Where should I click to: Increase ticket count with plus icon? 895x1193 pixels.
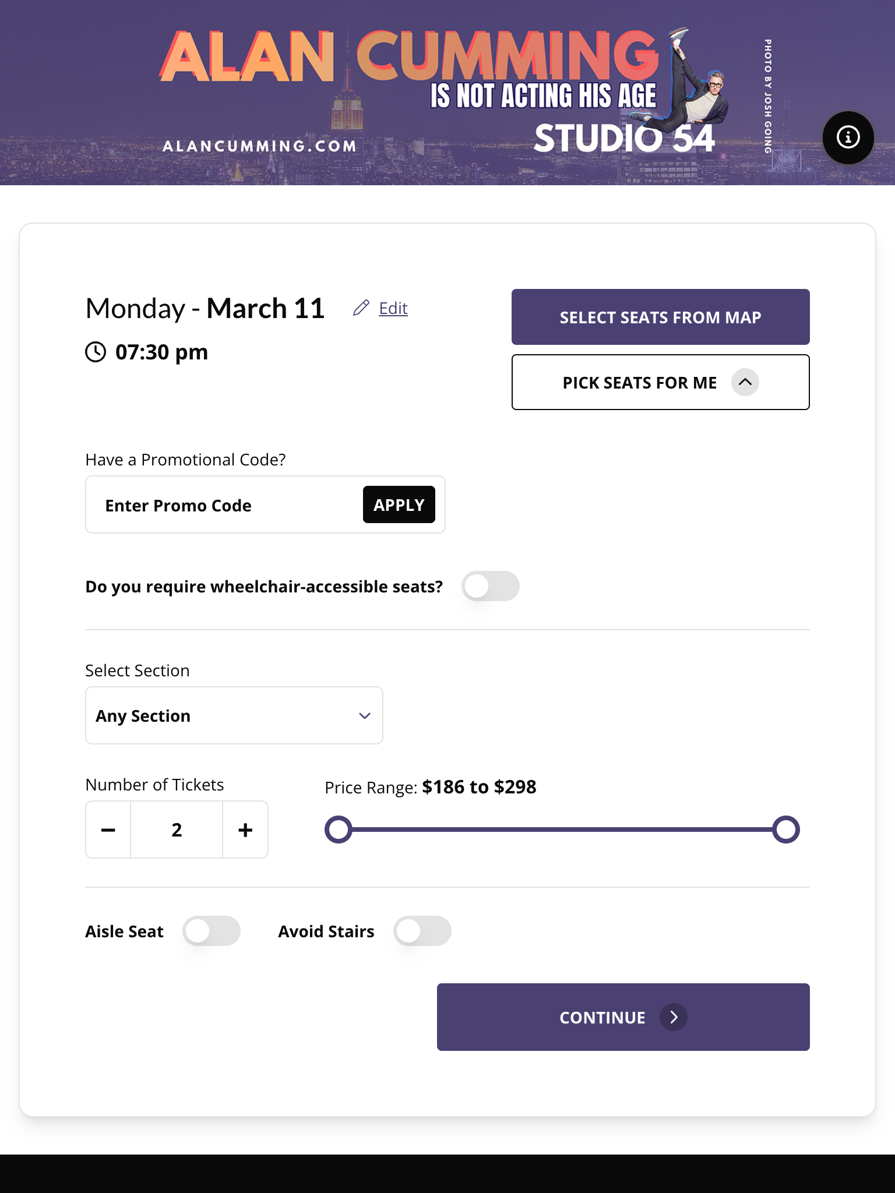tap(245, 830)
